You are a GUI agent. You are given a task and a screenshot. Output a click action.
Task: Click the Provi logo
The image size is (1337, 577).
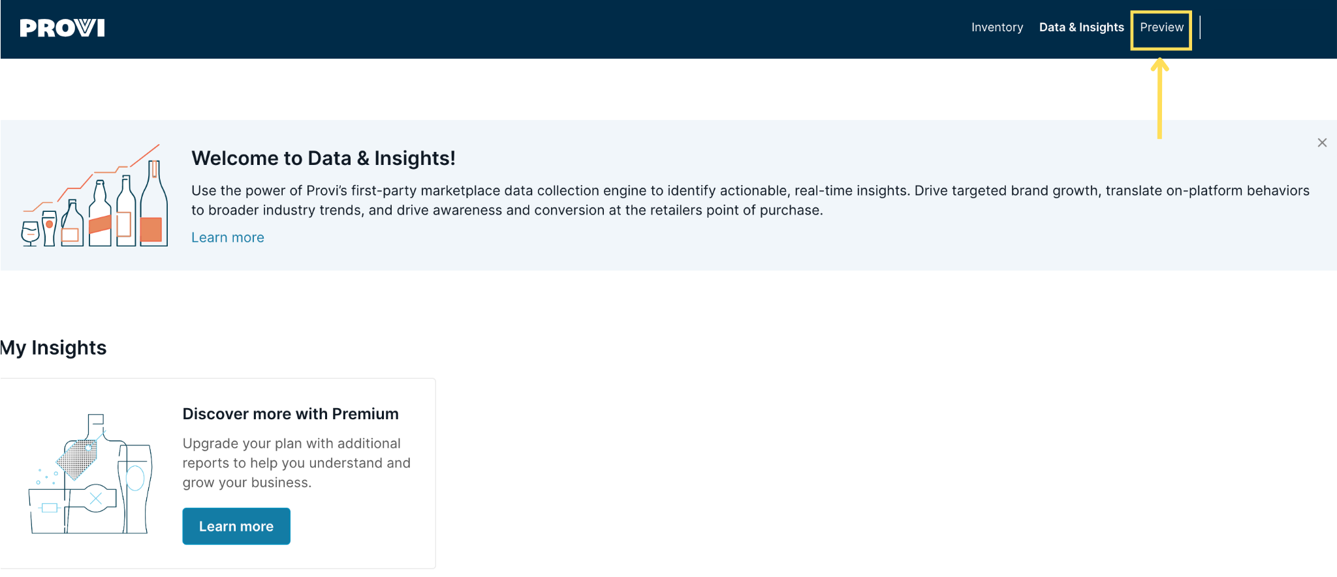(62, 28)
